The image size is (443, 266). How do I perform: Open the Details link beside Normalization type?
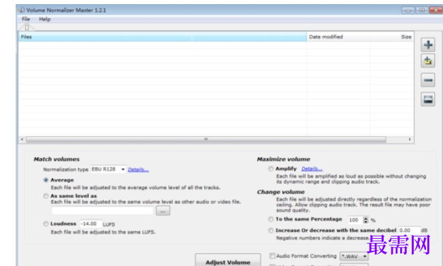(x=138, y=169)
